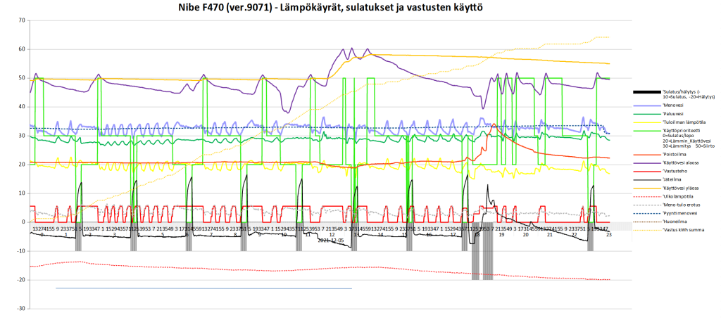Click the 'Tuloilman lämpötila' legend entry
The width and height of the screenshot is (721, 320).
click(682, 122)
